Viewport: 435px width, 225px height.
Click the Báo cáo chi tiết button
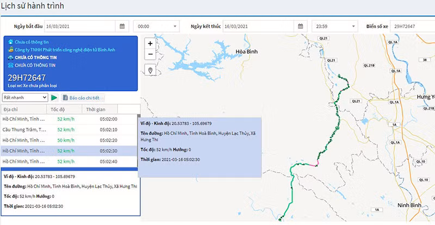tap(83, 98)
